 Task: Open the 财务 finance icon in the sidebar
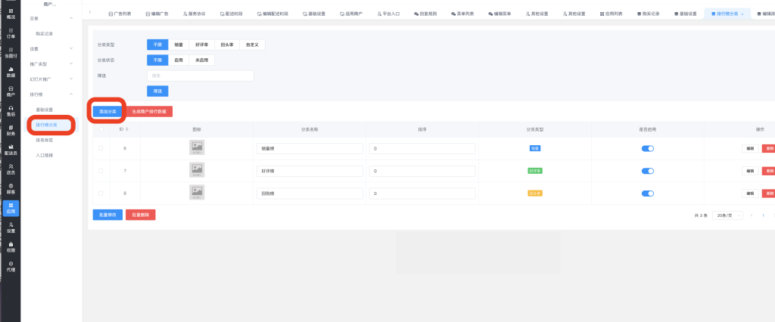[10, 130]
